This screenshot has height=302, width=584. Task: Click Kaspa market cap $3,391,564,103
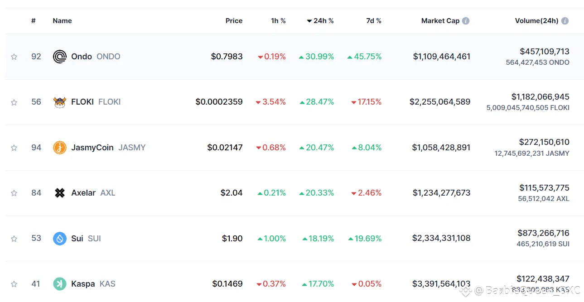point(441,284)
